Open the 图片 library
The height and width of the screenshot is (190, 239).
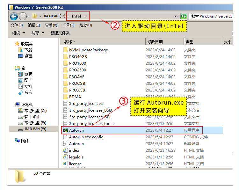[28, 80]
